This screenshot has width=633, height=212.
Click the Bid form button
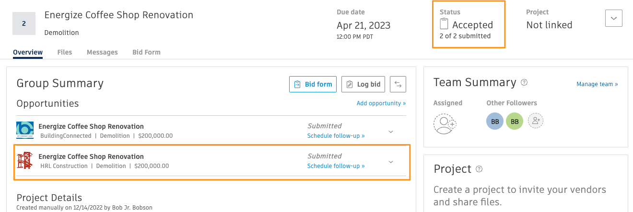(x=313, y=84)
